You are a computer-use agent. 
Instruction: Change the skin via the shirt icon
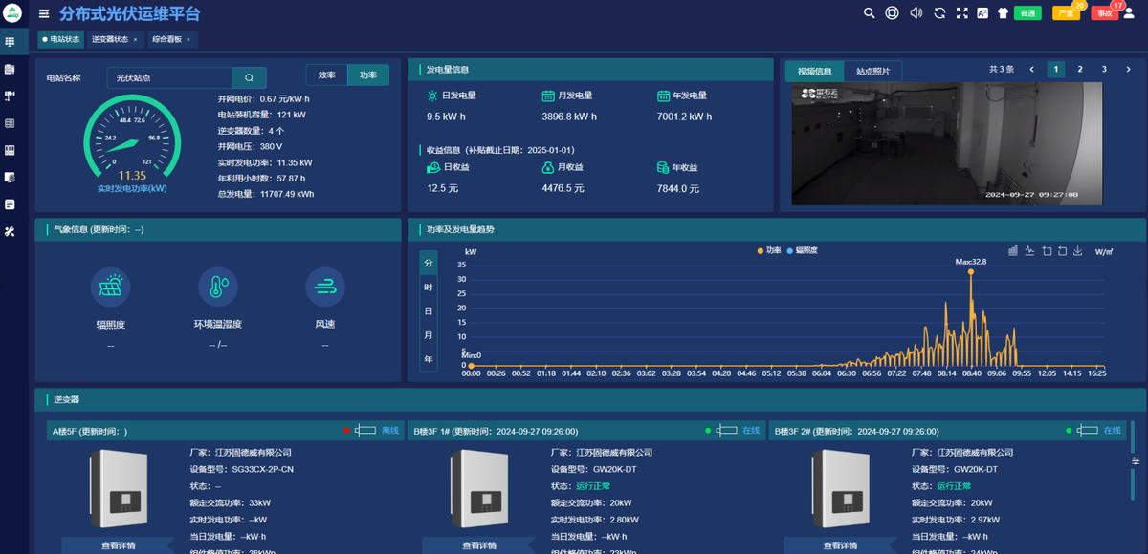click(1001, 14)
